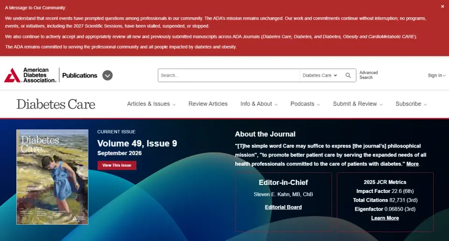Viewport: 449px width, 241px height.
Task: Open the More link in About the Journal
Action: (x=413, y=164)
